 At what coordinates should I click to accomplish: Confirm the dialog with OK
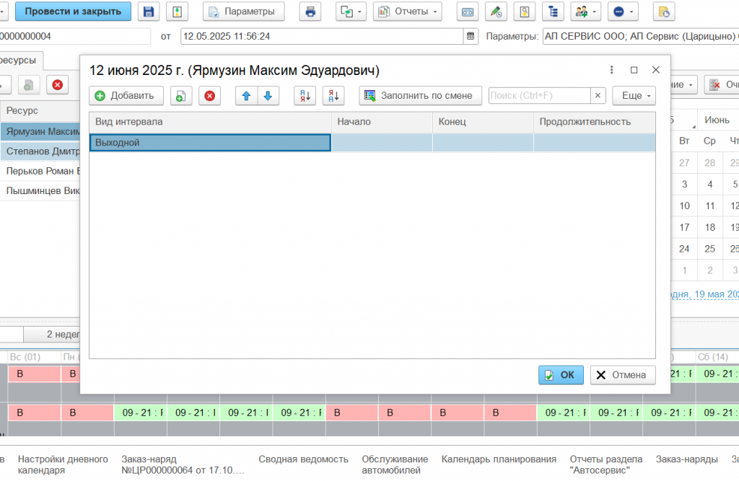point(561,375)
